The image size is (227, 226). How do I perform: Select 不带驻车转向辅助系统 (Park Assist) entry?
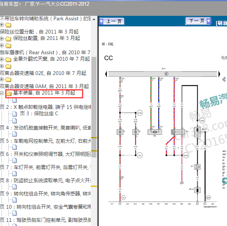click(46, 18)
